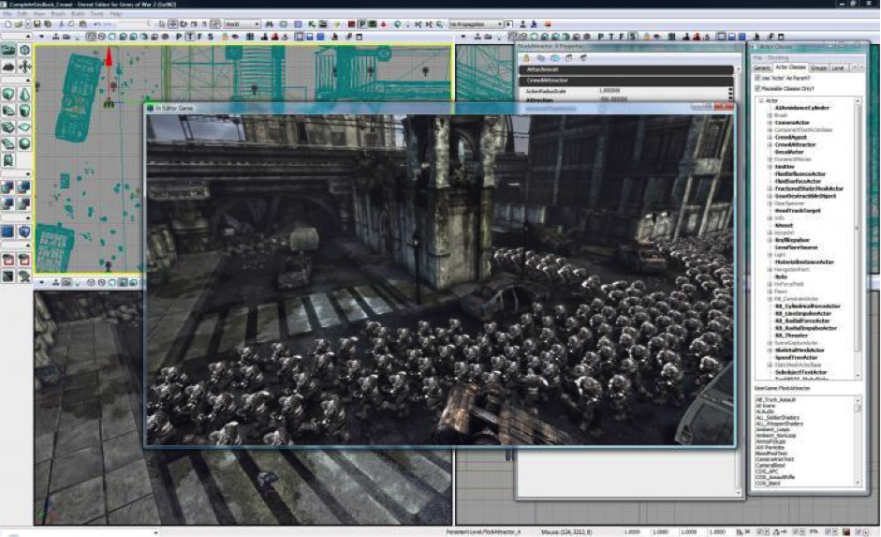Expand the CrowdAgent tree node

[x=770, y=137]
